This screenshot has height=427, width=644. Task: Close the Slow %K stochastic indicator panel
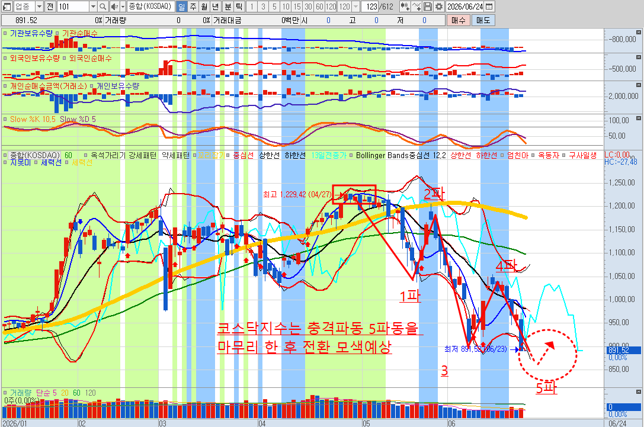tap(638, 118)
